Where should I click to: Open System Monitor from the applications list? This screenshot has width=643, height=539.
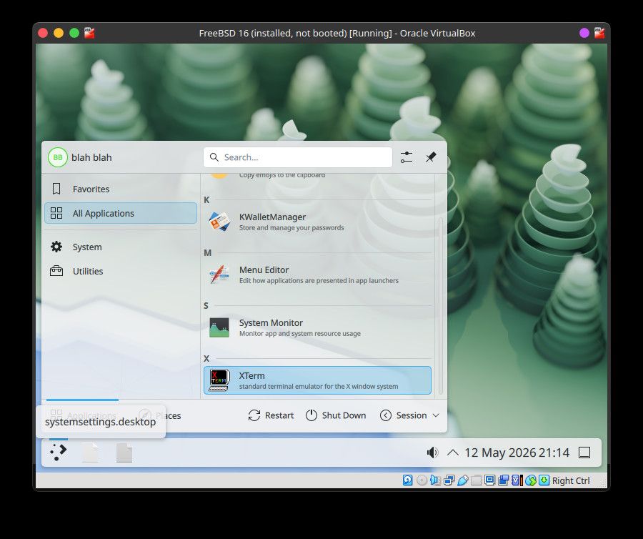317,327
